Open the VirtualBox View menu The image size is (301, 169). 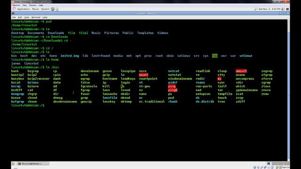(x=24, y=5)
